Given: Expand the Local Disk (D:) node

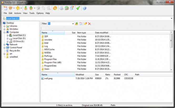Looking at the screenshot, I should pos(8,38).
